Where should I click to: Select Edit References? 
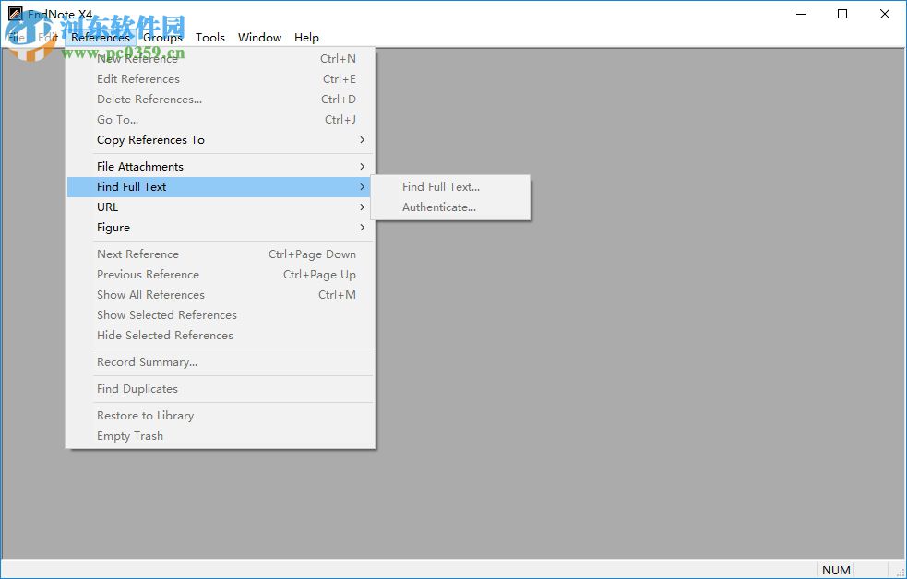point(137,78)
